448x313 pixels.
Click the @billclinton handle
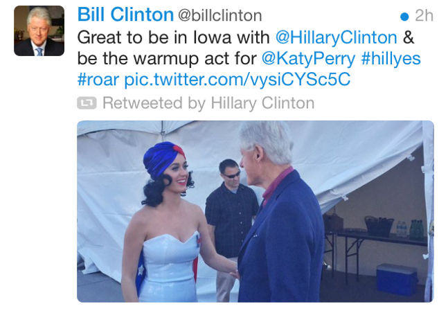pos(220,16)
